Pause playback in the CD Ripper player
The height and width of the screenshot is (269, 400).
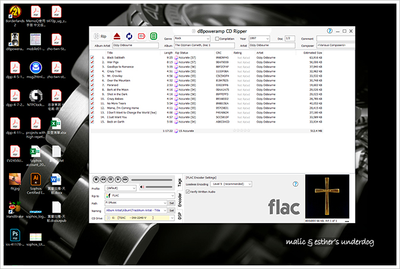click(111, 180)
